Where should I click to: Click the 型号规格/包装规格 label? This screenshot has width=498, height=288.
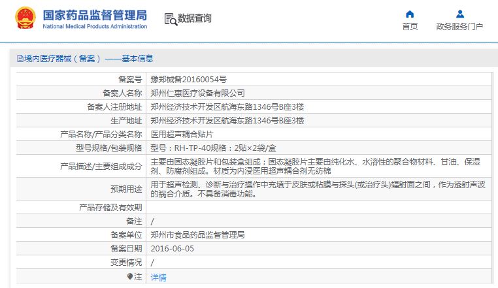(109, 148)
